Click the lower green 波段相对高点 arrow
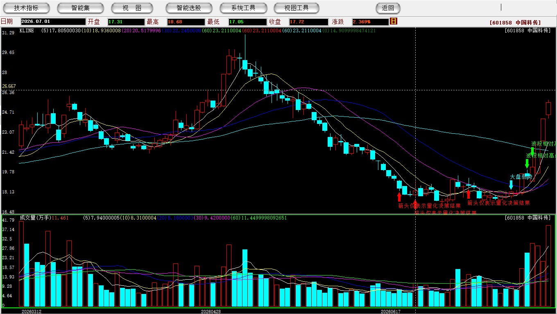 click(527, 164)
